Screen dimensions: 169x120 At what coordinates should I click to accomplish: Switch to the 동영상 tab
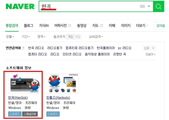(82, 26)
